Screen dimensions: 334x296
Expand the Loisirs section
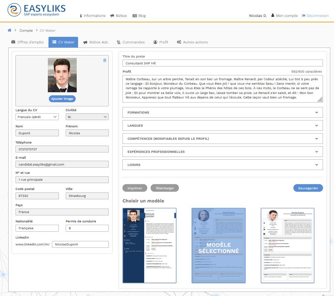(223, 165)
